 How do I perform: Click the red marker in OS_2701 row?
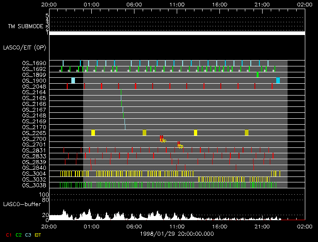click(179, 144)
